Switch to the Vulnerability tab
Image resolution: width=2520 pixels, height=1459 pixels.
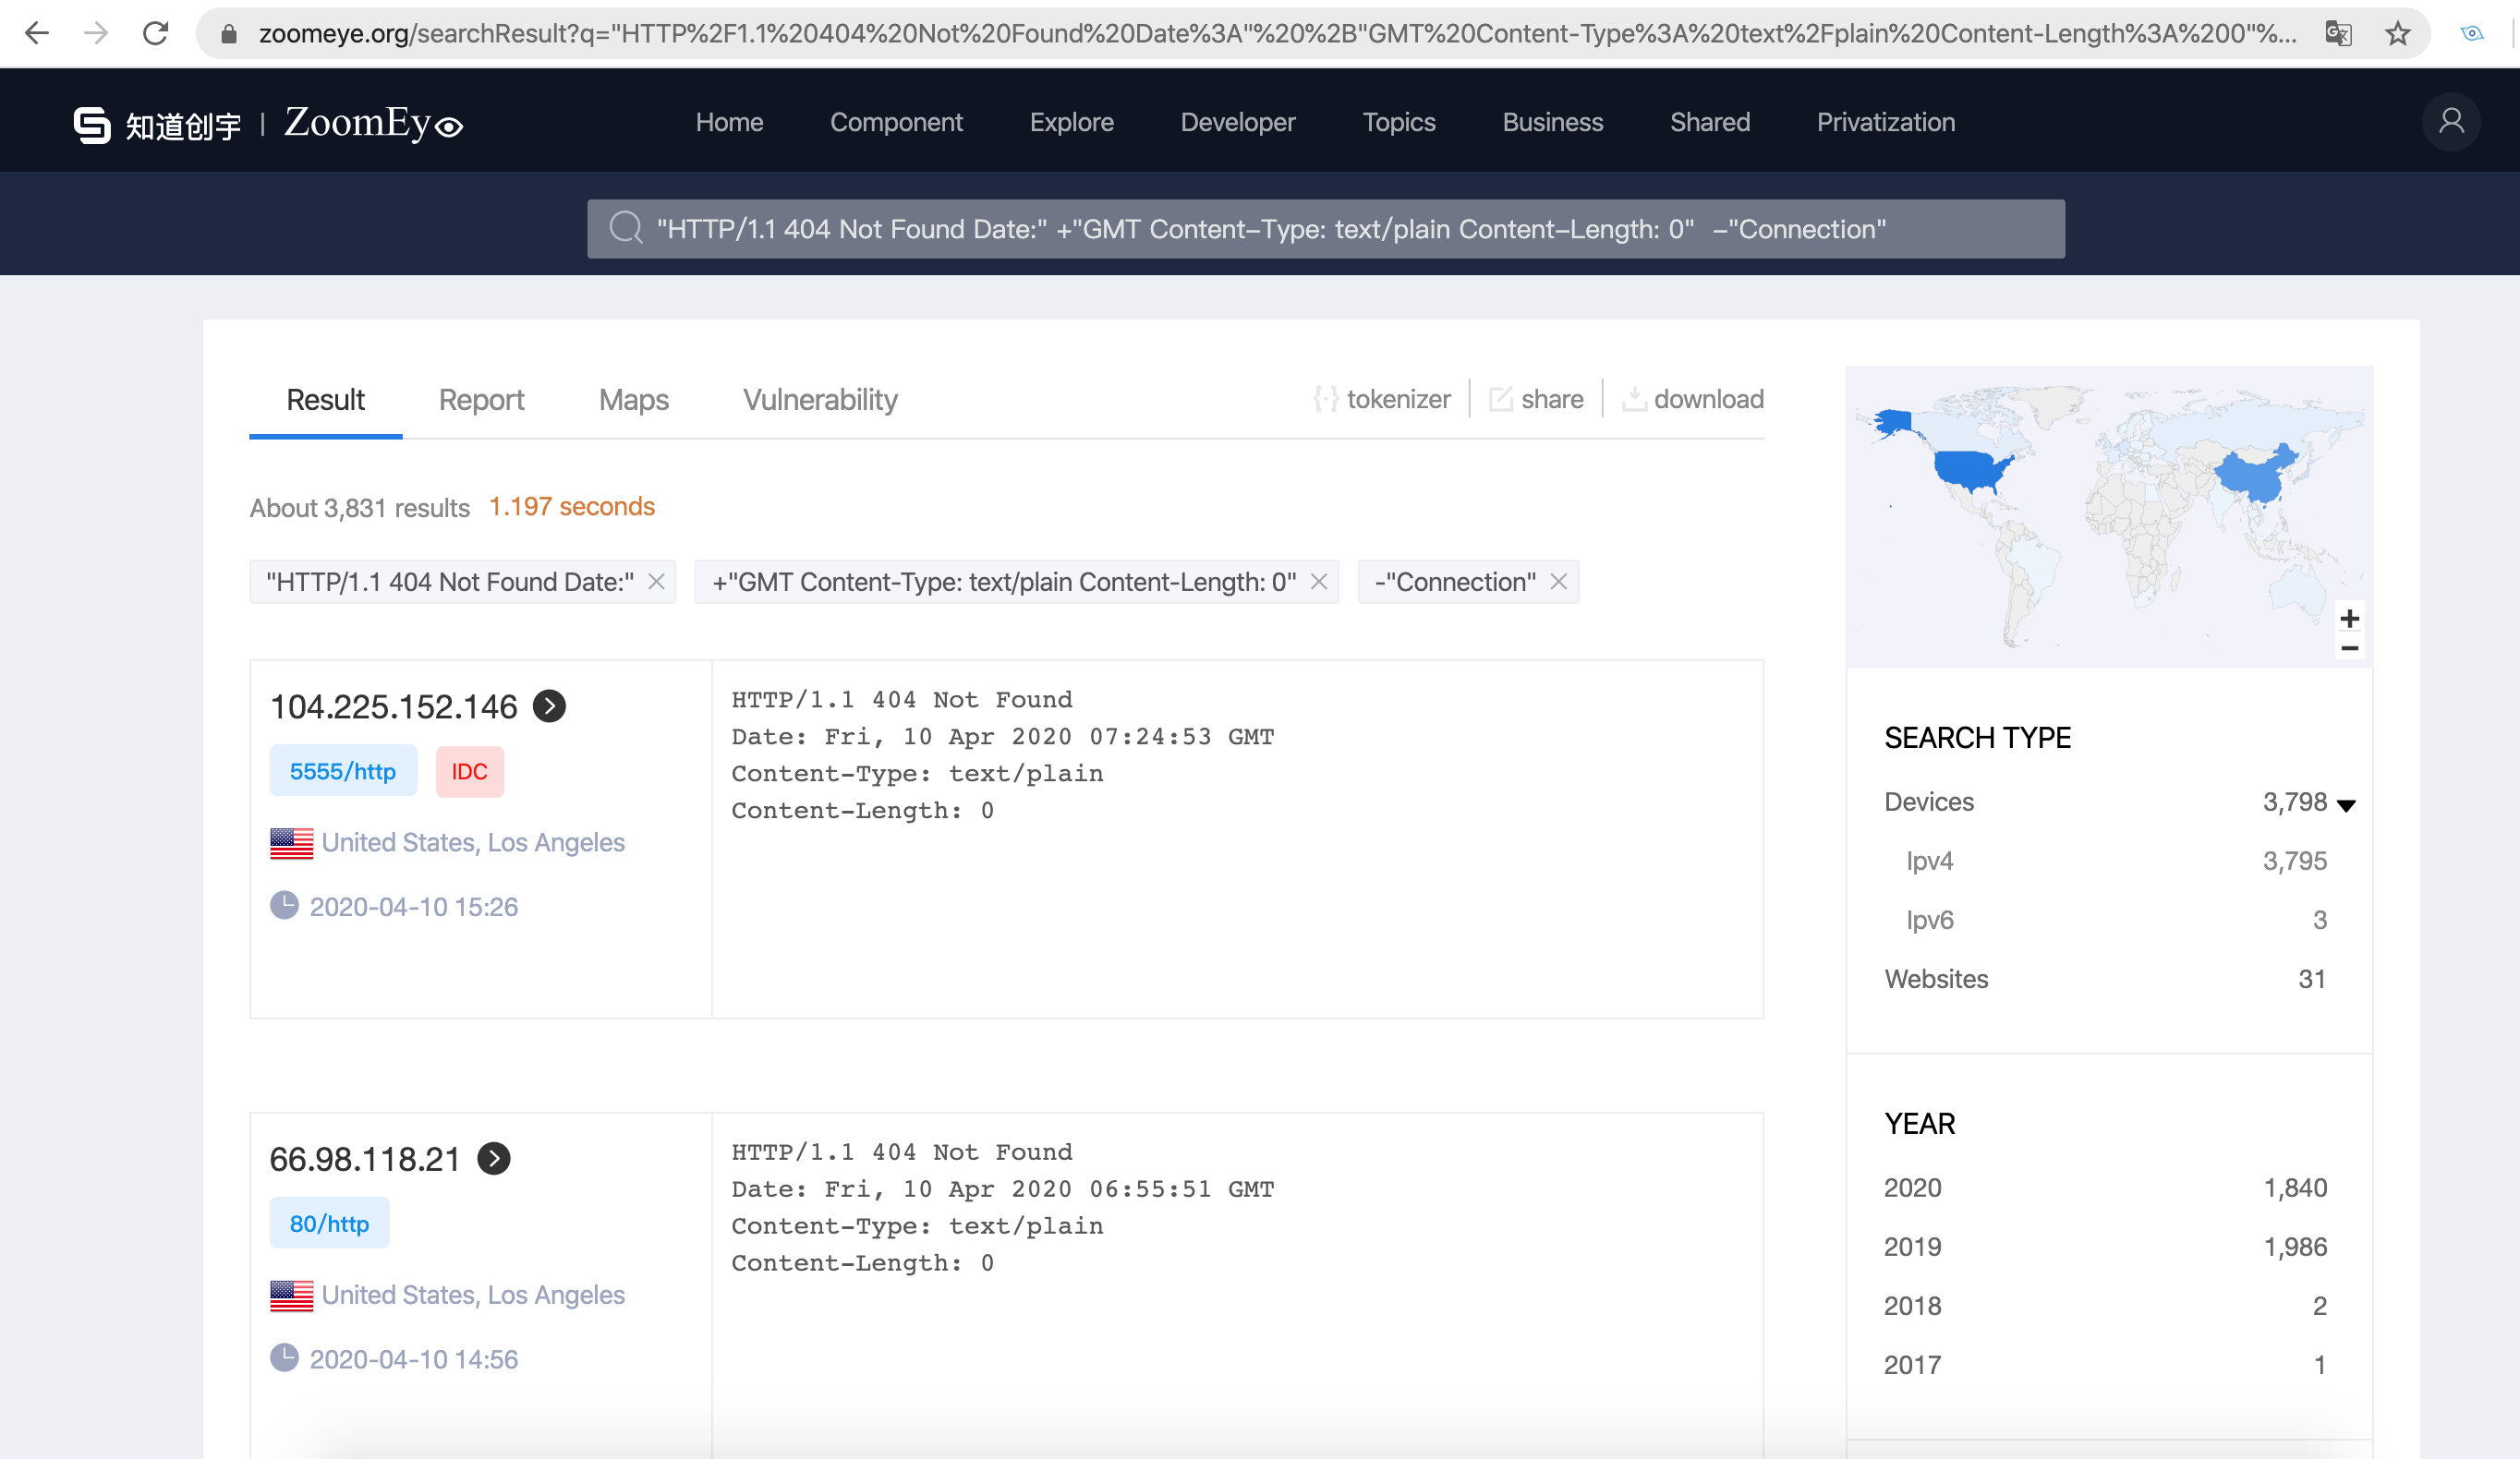pos(819,400)
